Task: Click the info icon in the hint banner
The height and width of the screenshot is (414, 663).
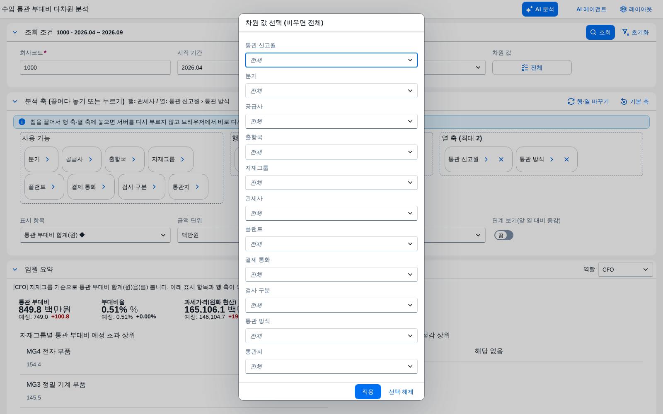Action: [22, 122]
